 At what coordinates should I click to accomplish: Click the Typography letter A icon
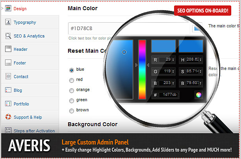point(8,22)
